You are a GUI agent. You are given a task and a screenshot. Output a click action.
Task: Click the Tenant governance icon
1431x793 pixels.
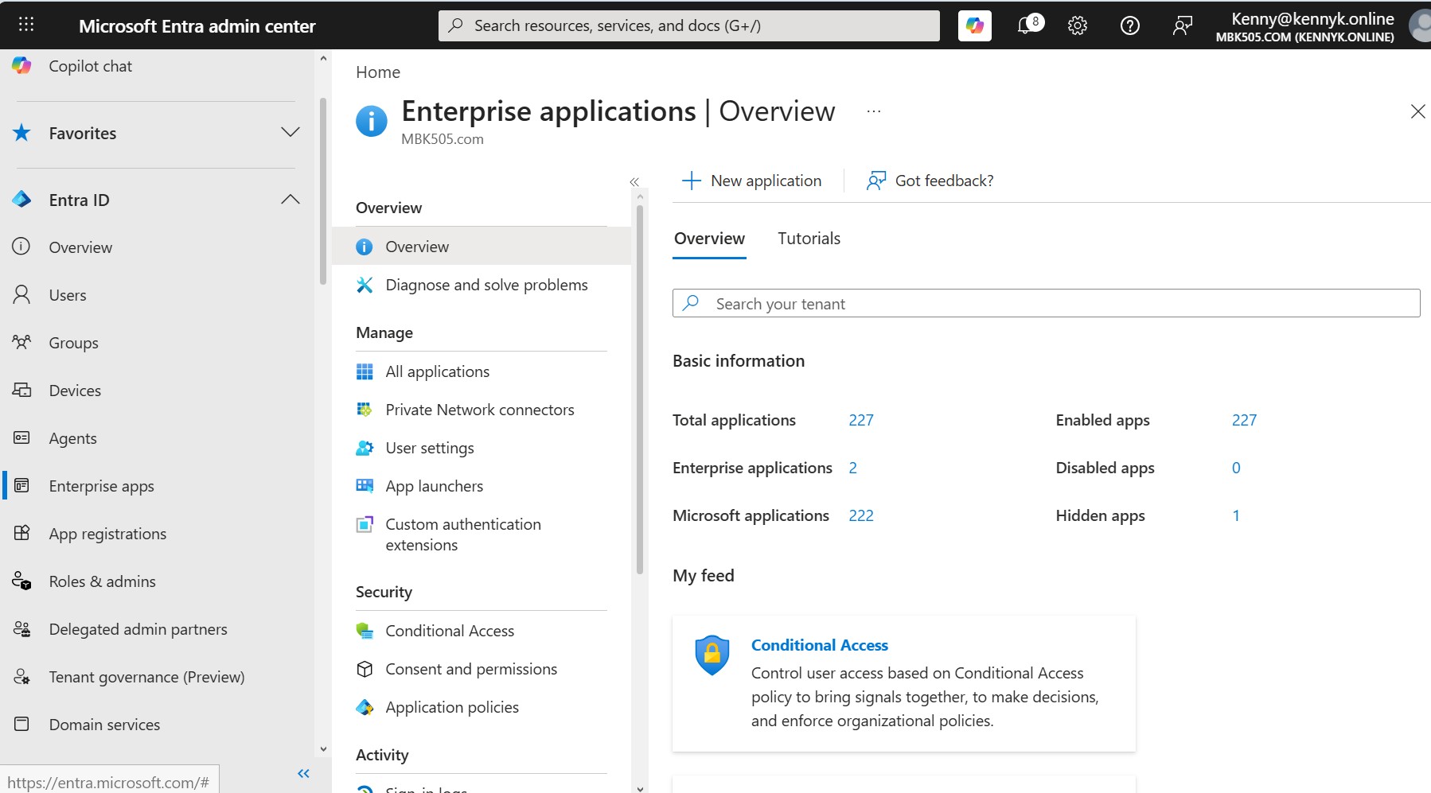point(21,677)
